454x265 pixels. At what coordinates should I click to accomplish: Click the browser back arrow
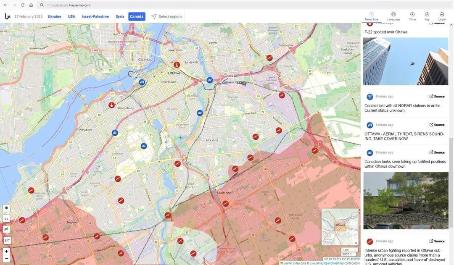coord(5,5)
